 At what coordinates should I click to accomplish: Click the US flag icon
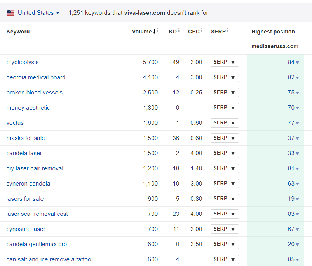(x=10, y=13)
